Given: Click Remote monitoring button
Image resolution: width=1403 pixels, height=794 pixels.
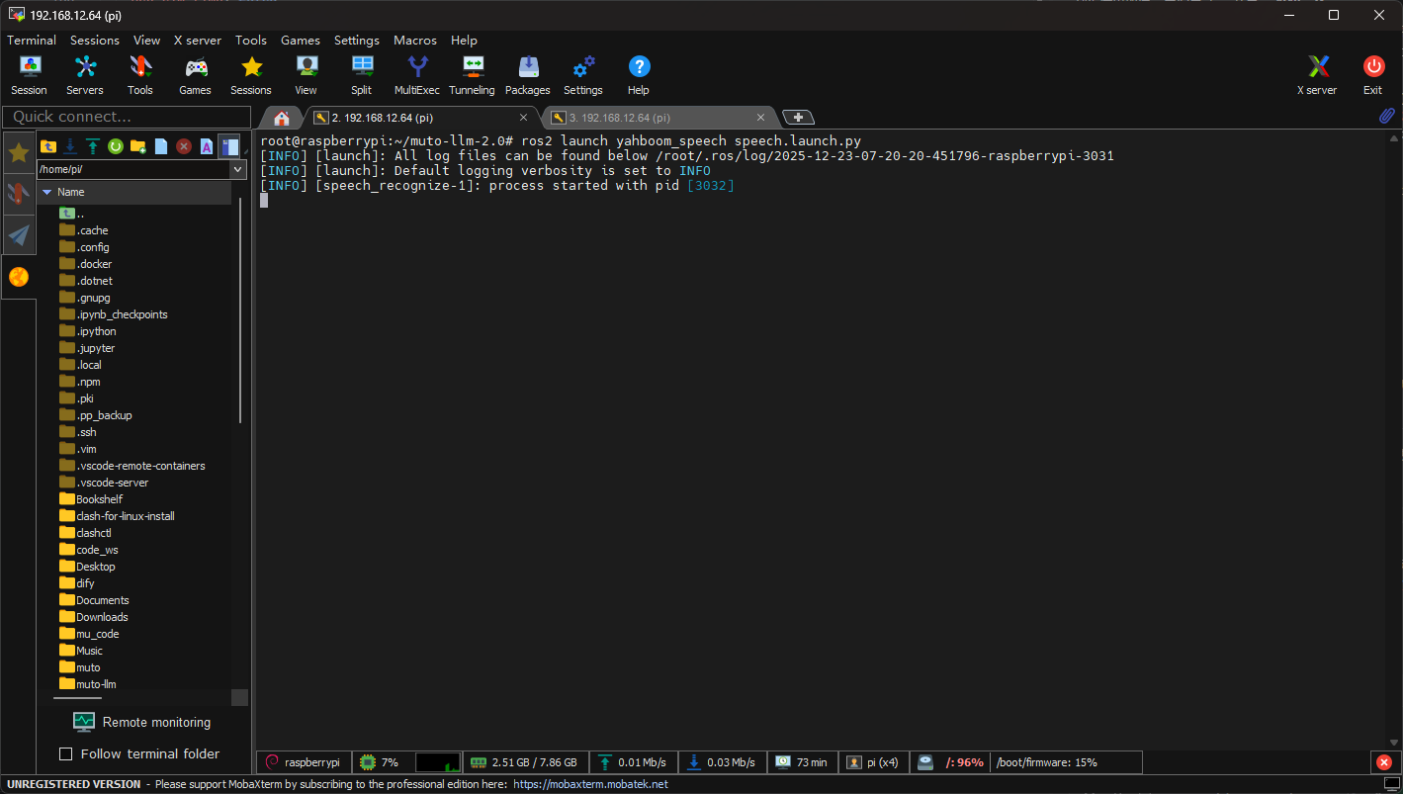Looking at the screenshot, I should point(141,722).
